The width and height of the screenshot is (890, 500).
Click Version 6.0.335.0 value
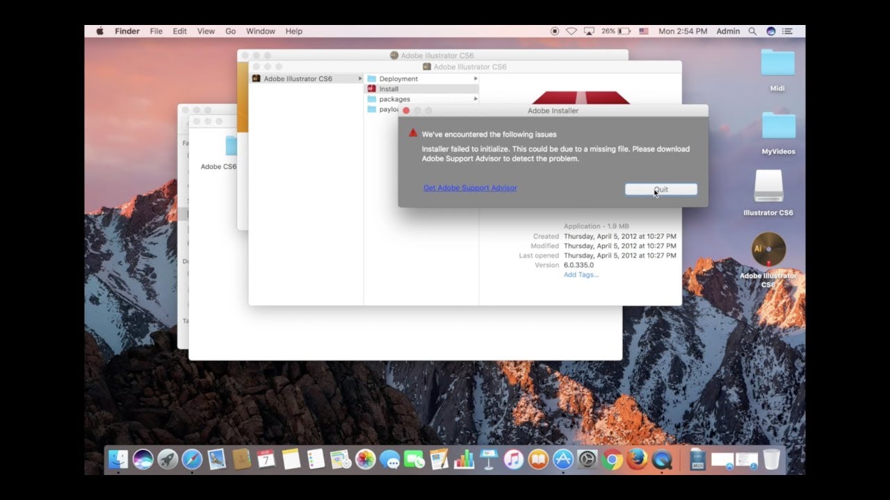click(578, 265)
